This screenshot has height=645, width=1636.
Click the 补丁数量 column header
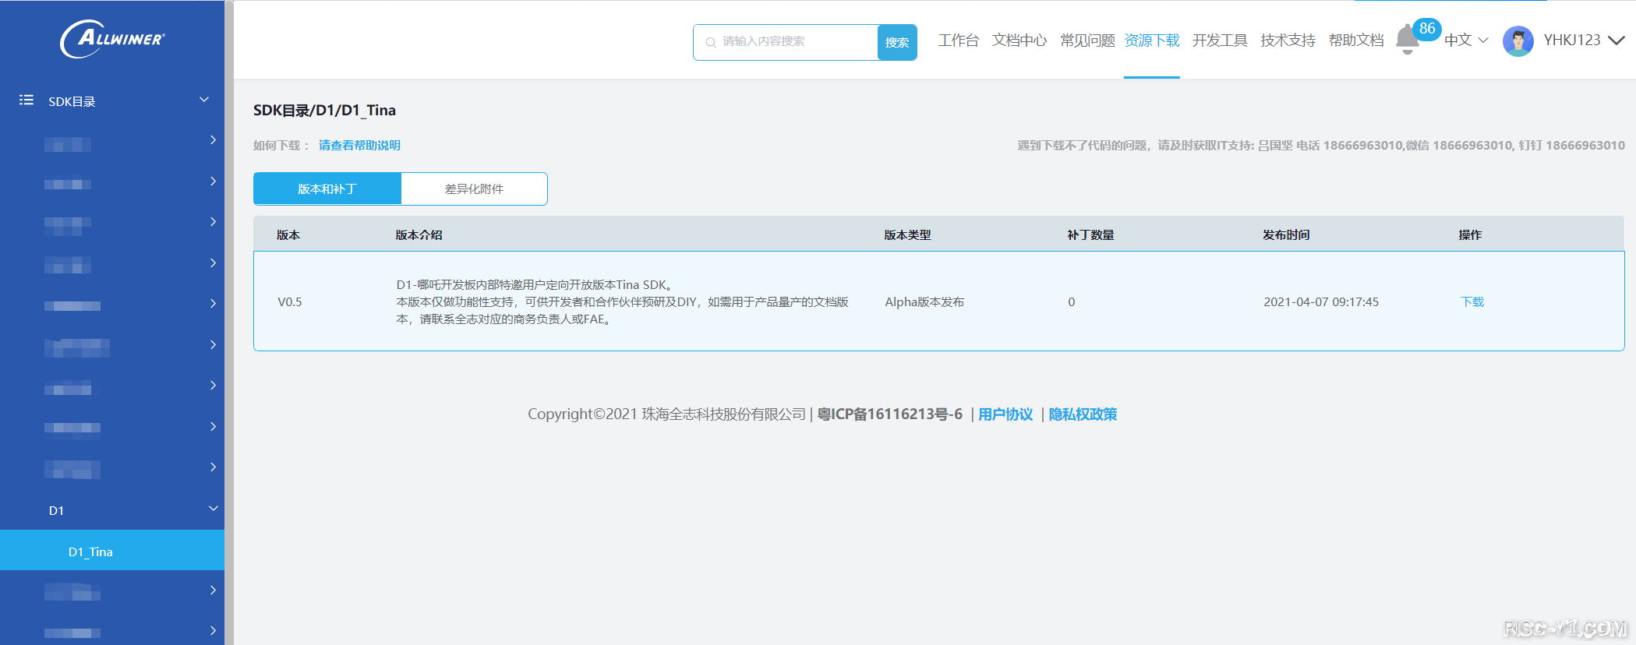tap(1090, 234)
